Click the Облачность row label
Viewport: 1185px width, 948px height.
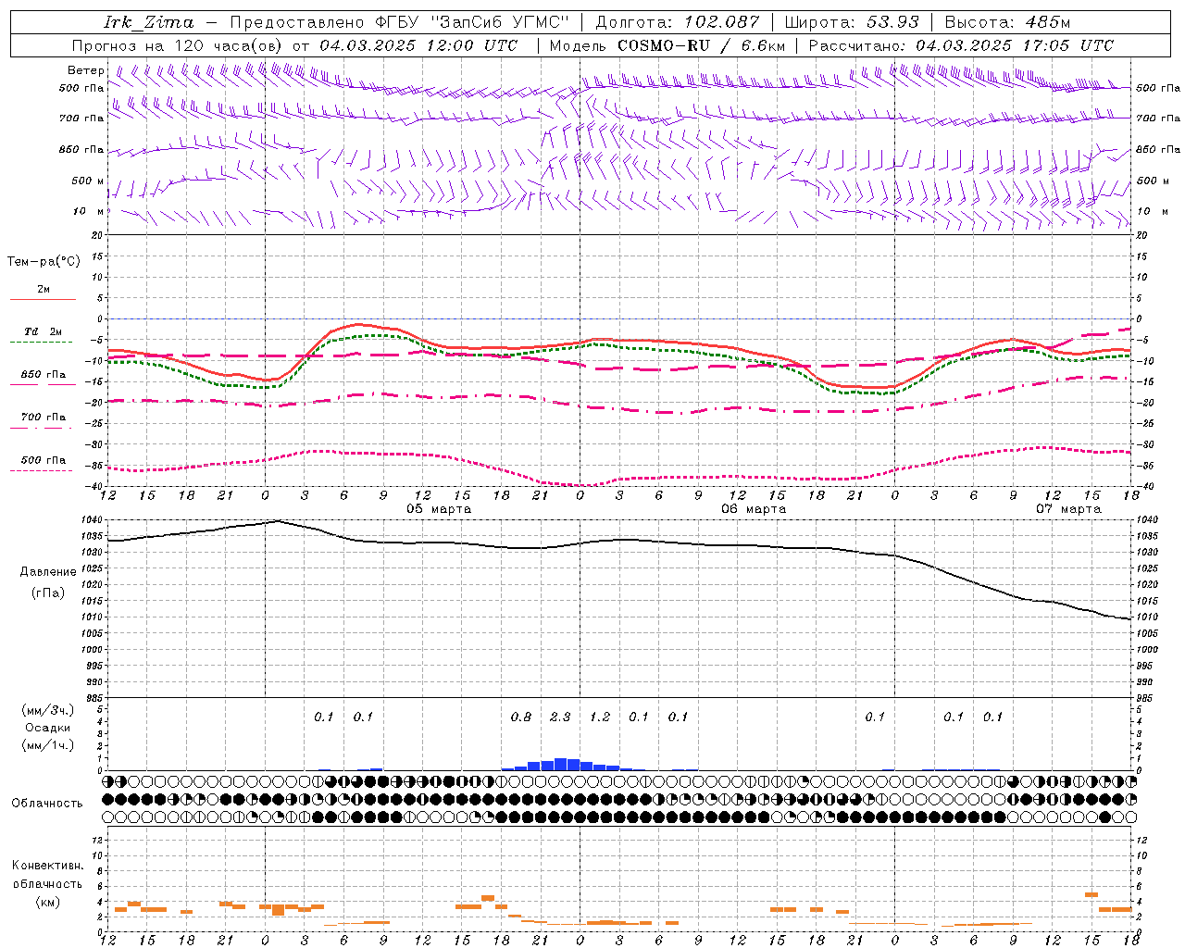(47, 804)
